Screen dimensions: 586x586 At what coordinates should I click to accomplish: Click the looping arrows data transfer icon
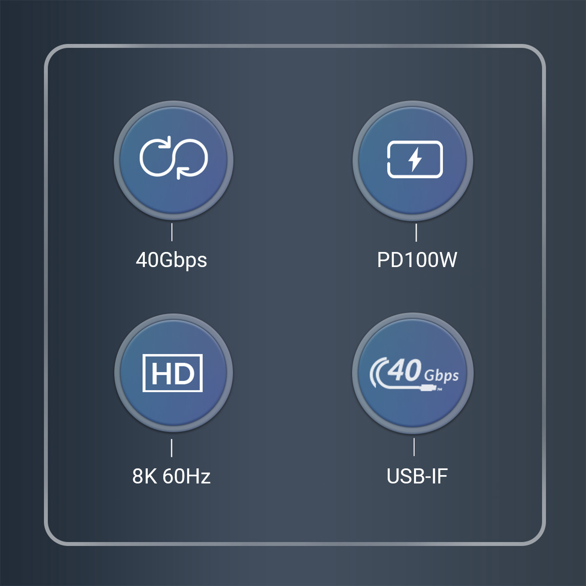pos(173,158)
